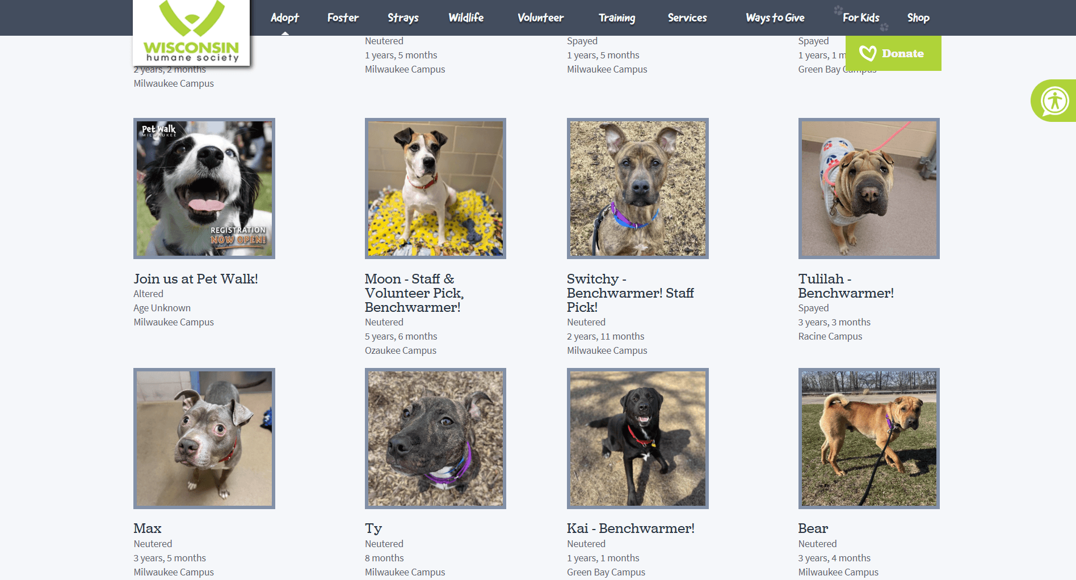
Task: Click the heart icon on Donate
Action: pos(868,53)
